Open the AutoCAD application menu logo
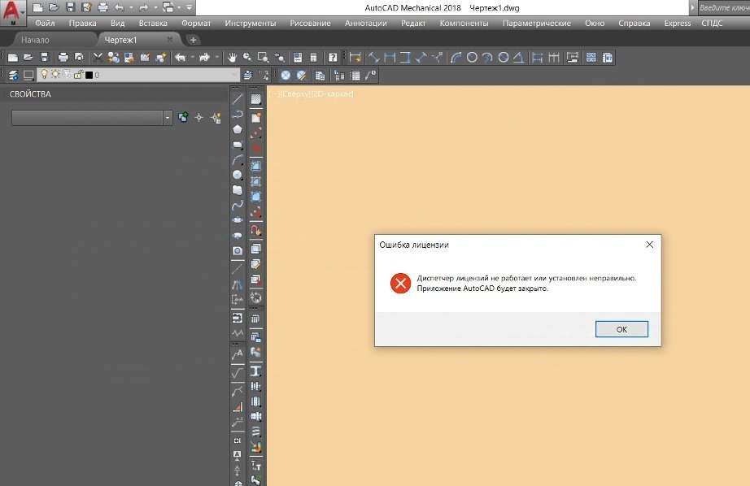This screenshot has height=486, width=750. [x=12, y=12]
